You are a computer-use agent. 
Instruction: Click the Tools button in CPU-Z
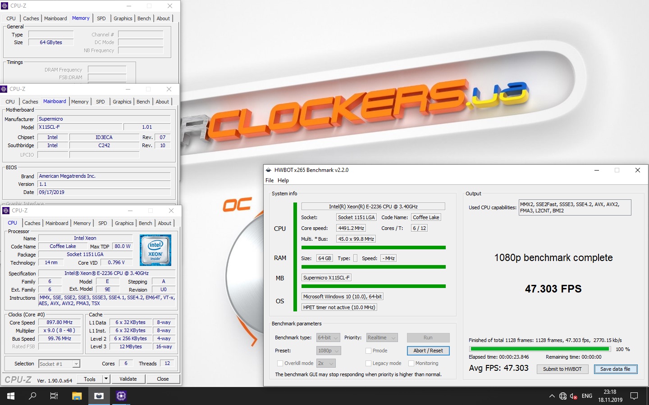click(x=90, y=379)
